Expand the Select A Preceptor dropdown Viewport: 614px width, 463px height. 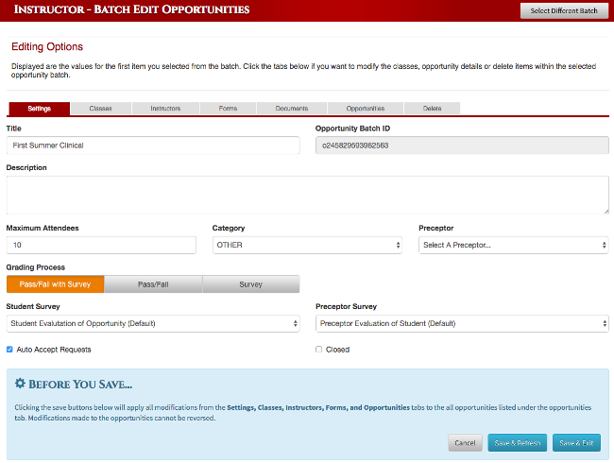513,246
